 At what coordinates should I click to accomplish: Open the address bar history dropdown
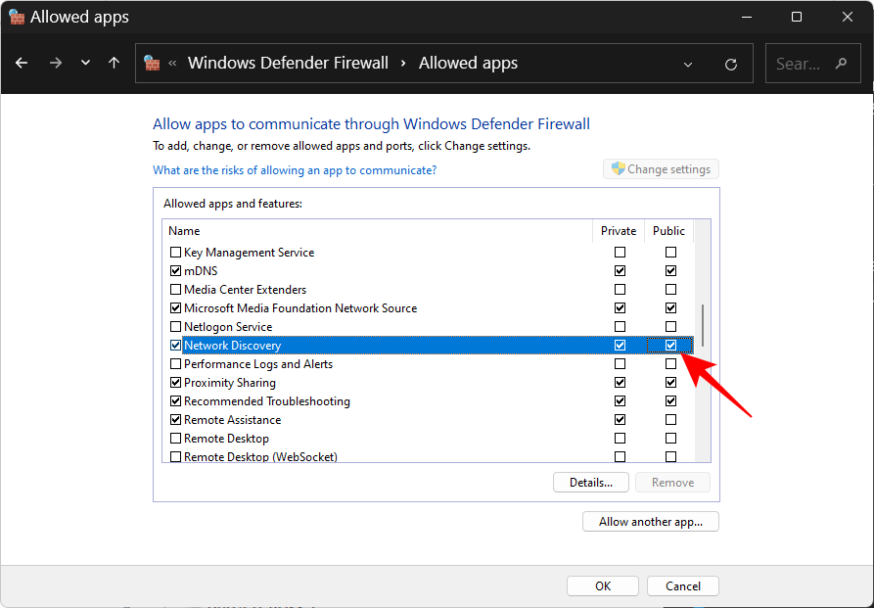(688, 63)
